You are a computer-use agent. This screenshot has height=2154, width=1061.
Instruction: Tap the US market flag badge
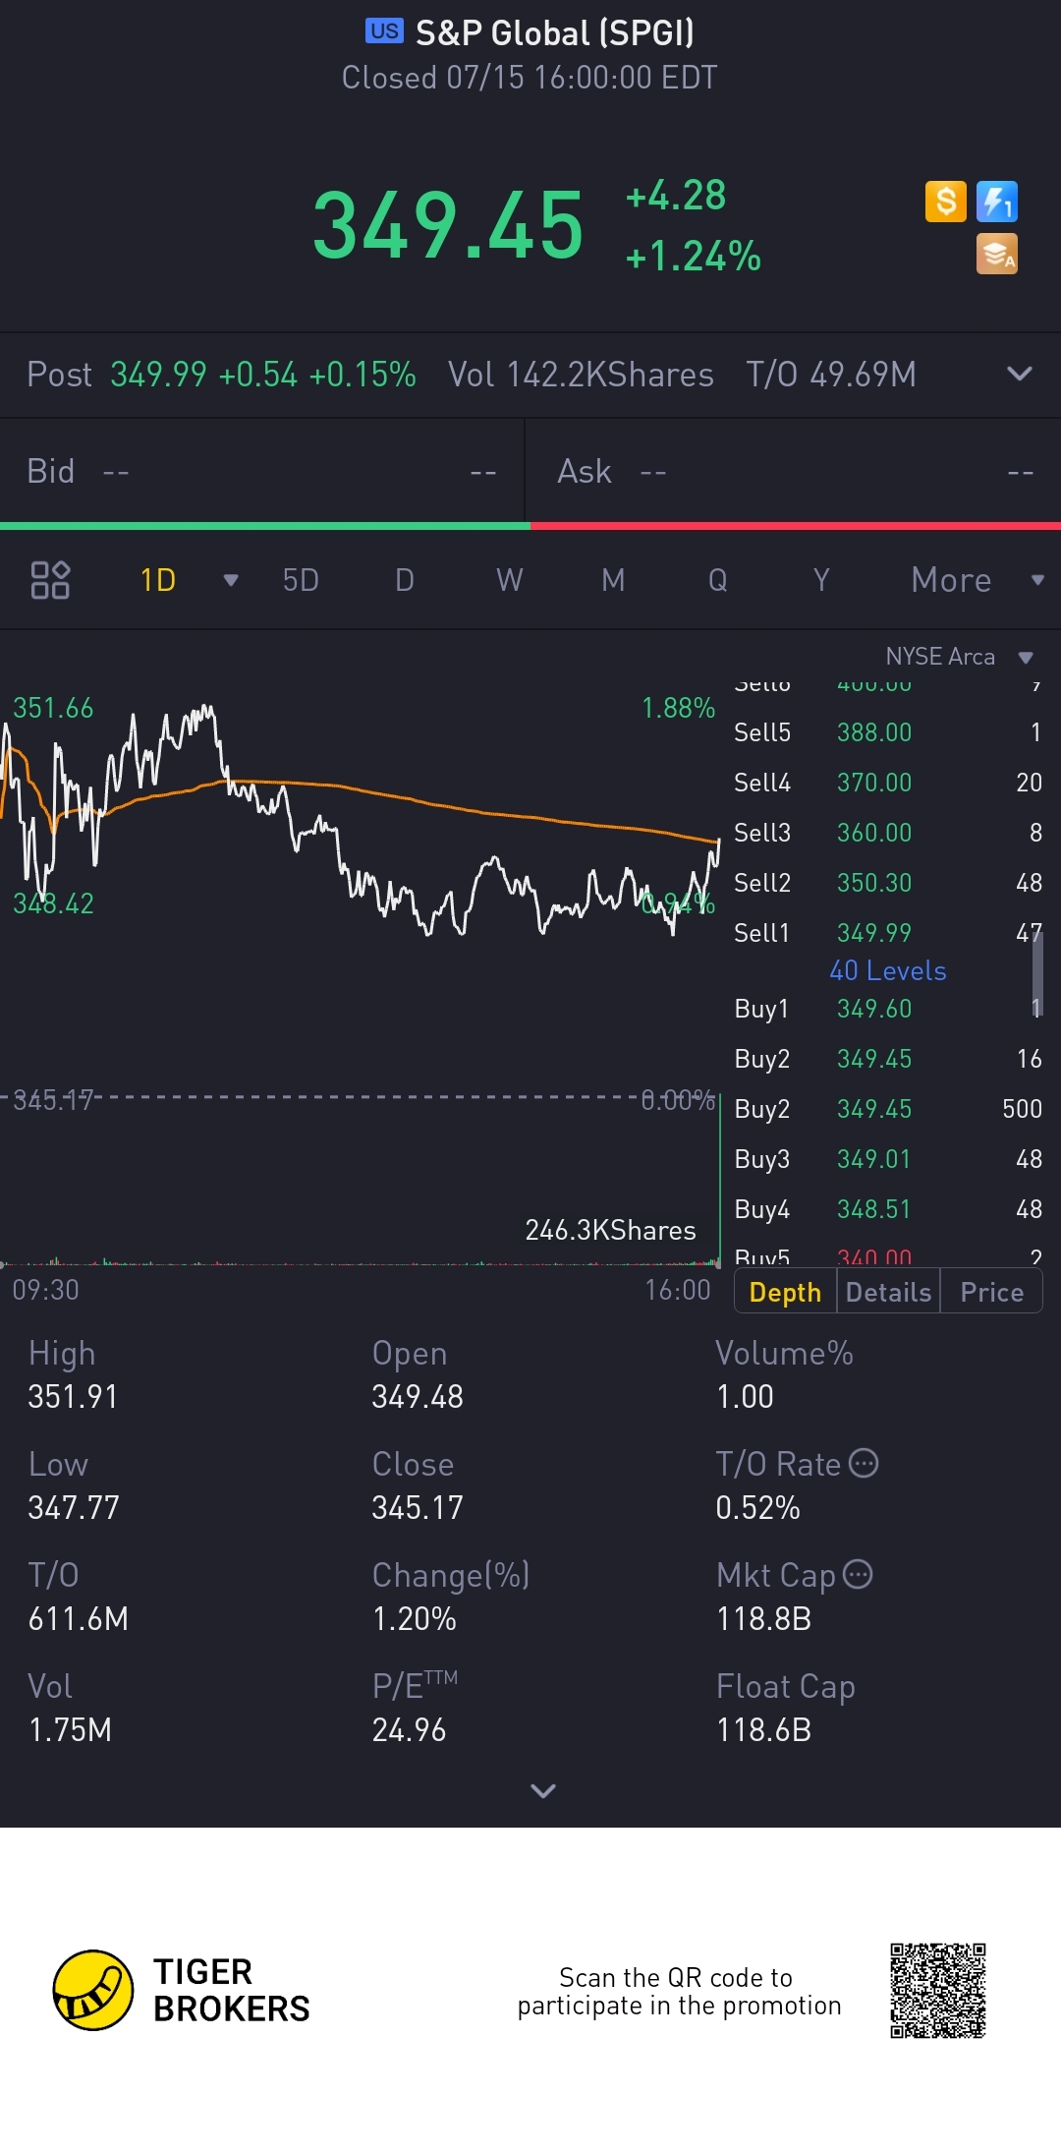click(384, 31)
